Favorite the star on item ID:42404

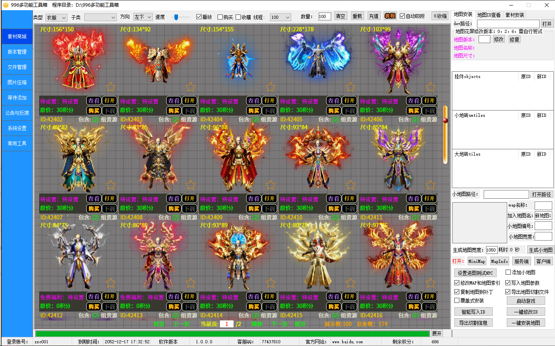pyautogui.click(x=271, y=87)
